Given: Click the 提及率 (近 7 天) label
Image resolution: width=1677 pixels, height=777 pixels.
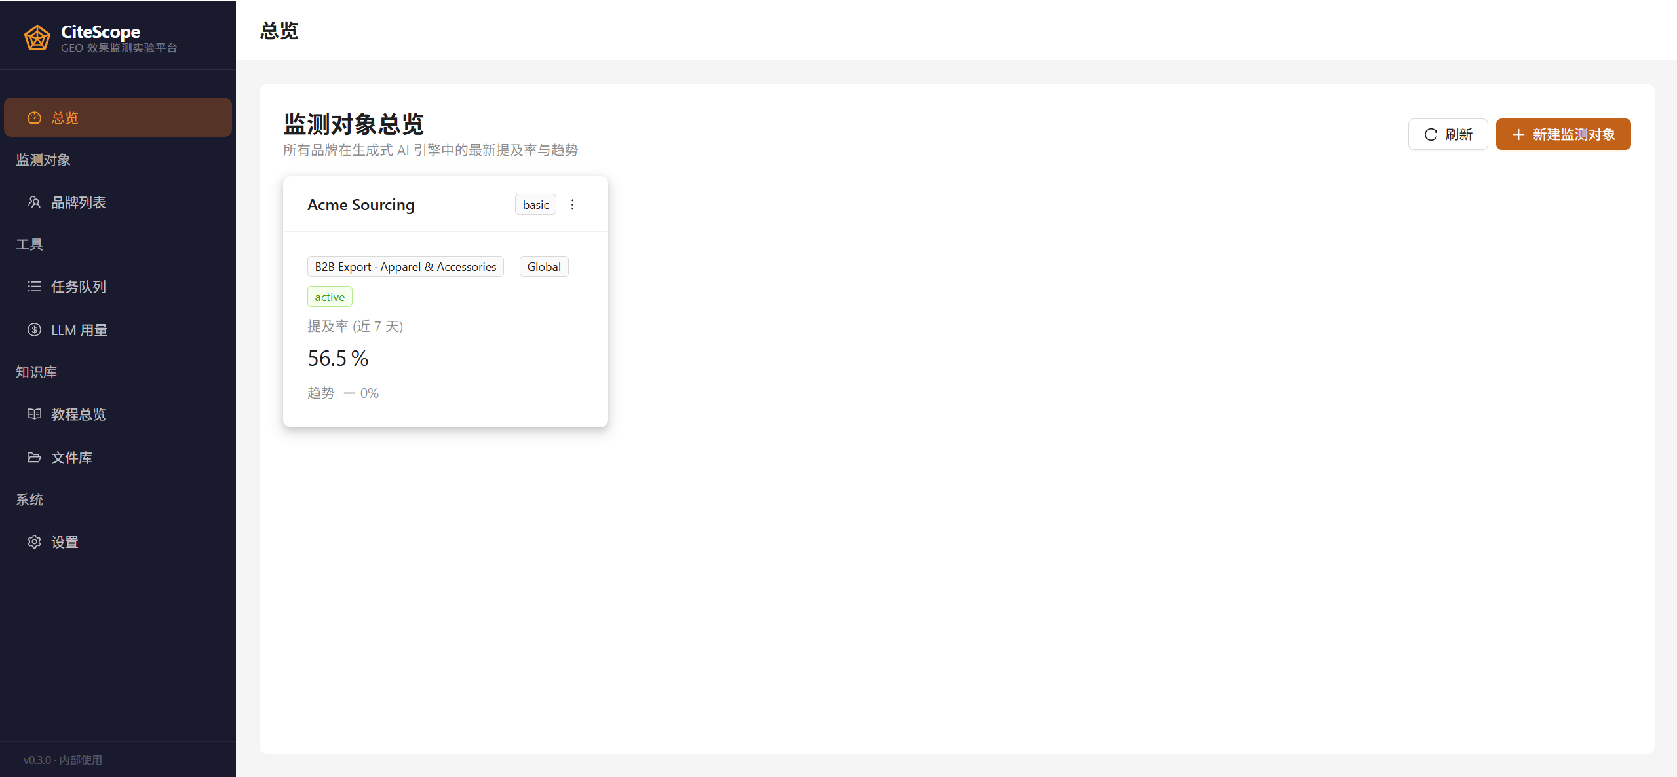Looking at the screenshot, I should pyautogui.click(x=355, y=327).
